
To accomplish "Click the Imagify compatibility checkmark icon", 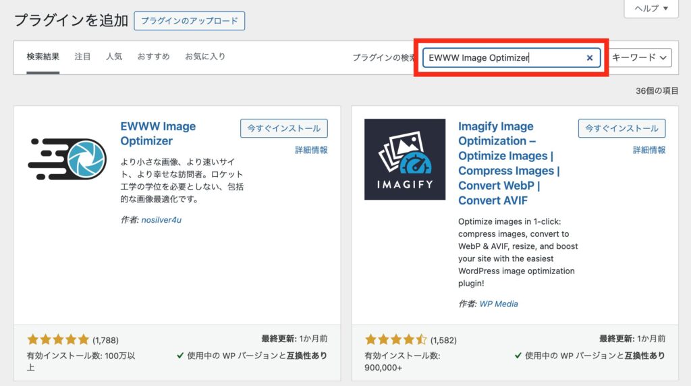I will pos(518,356).
